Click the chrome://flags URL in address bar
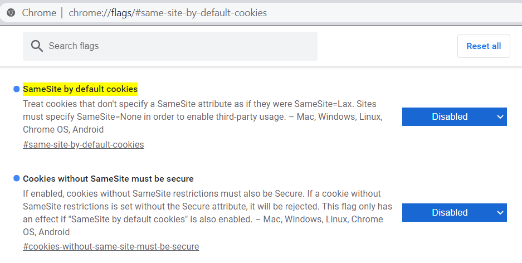The width and height of the screenshot is (522, 263). pos(168,13)
